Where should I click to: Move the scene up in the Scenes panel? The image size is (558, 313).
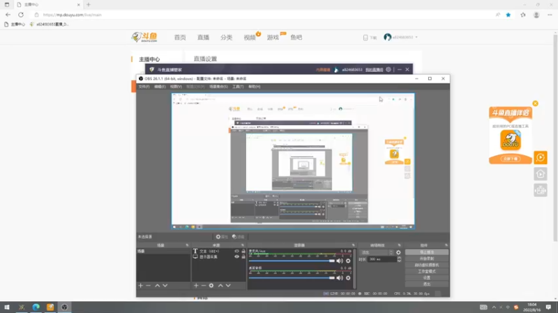(158, 285)
